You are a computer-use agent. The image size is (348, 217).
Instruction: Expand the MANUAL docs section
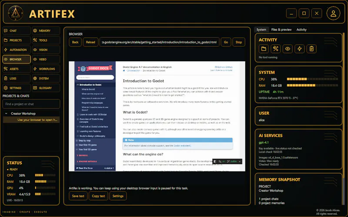(82, 155)
